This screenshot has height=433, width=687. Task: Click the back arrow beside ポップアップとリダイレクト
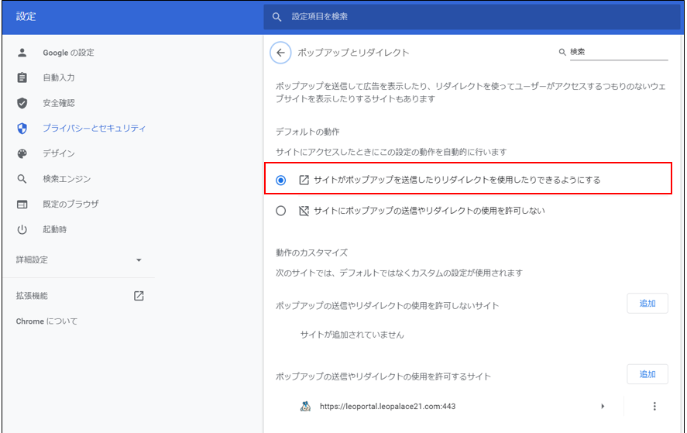(x=280, y=53)
